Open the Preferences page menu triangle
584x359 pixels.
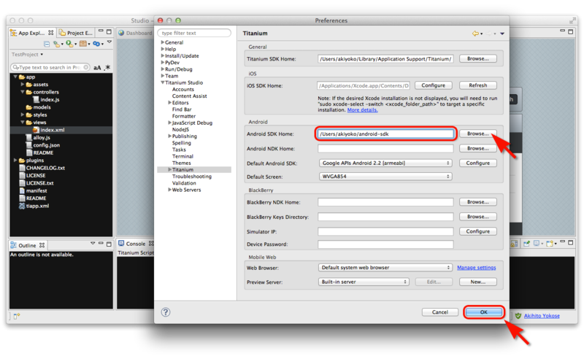pos(502,34)
